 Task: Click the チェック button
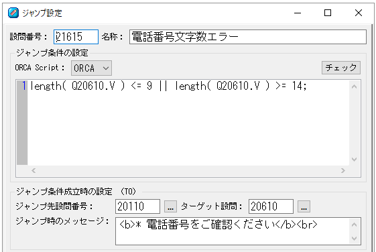pos(341,68)
